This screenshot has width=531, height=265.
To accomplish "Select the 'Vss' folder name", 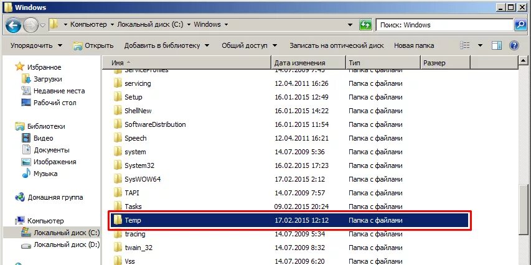I will point(129,261).
